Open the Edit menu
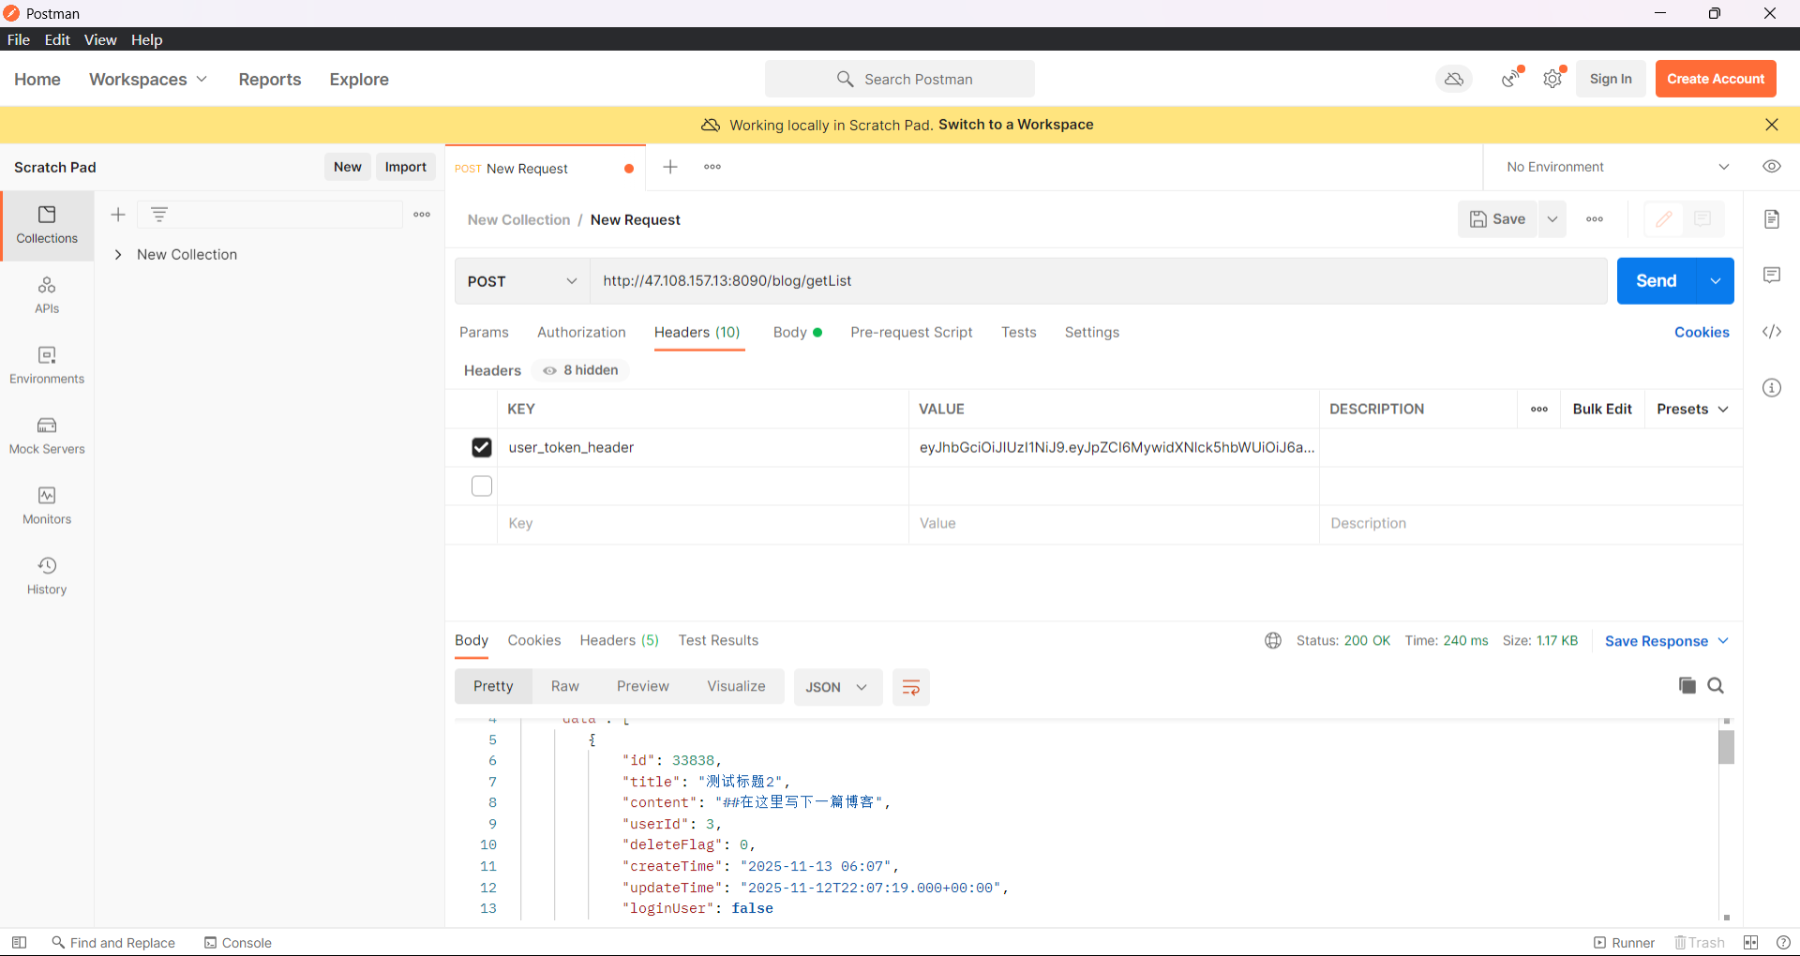The height and width of the screenshot is (956, 1800). [57, 39]
